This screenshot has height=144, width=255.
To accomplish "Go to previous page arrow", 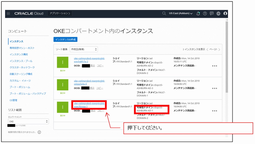I will (207, 50).
